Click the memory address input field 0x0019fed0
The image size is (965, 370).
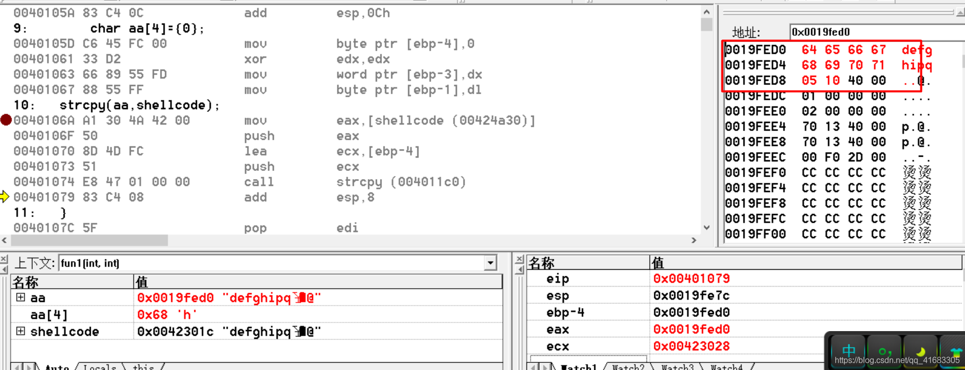point(877,32)
